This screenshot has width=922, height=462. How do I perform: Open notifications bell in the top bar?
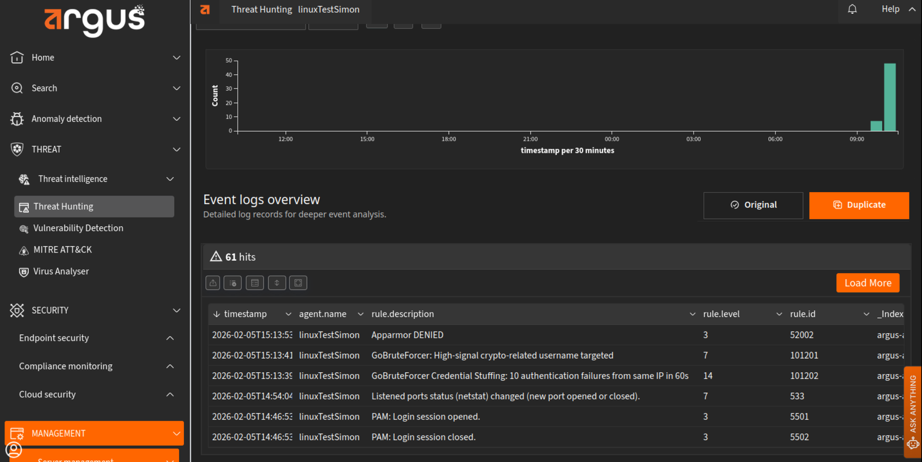[852, 9]
